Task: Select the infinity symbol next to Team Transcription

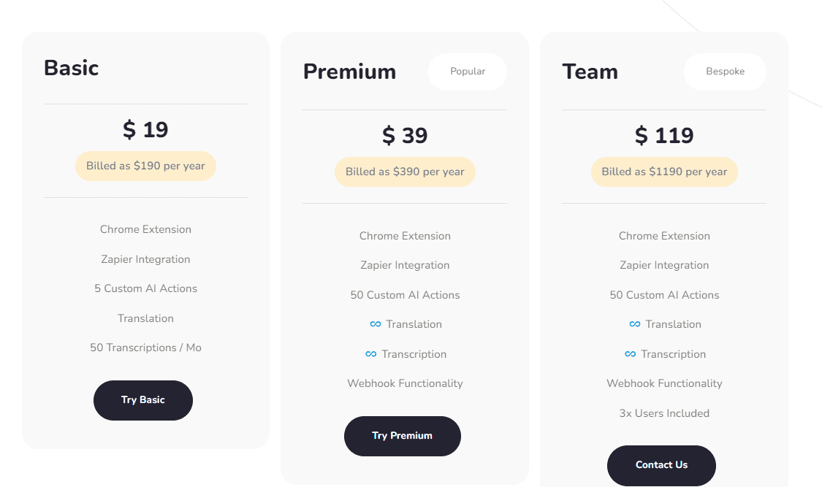Action: [x=630, y=354]
